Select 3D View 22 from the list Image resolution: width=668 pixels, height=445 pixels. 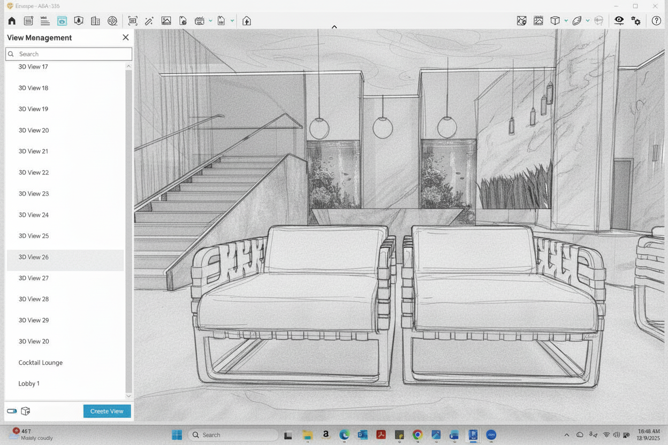pos(34,173)
